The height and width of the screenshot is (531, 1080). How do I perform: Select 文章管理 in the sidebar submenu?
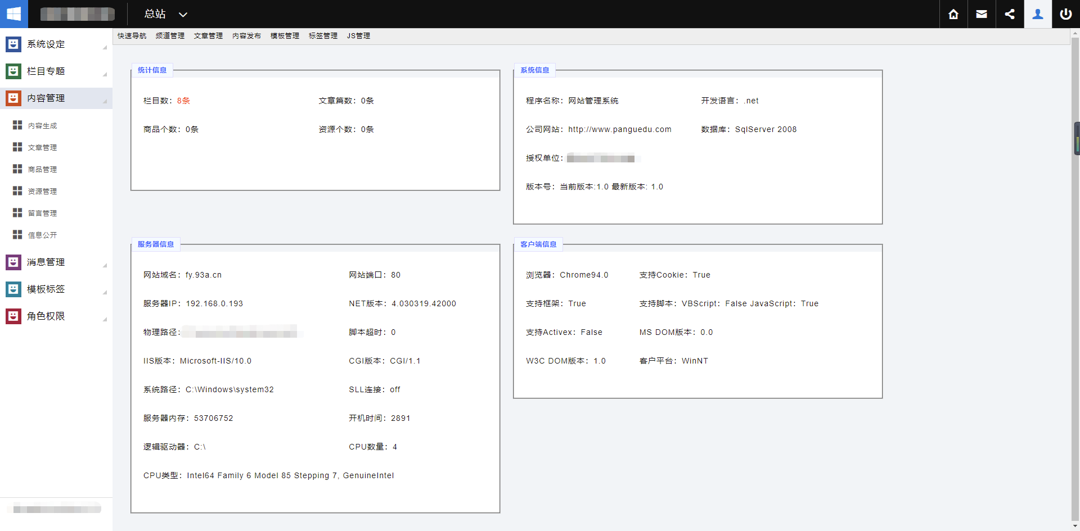tap(43, 148)
